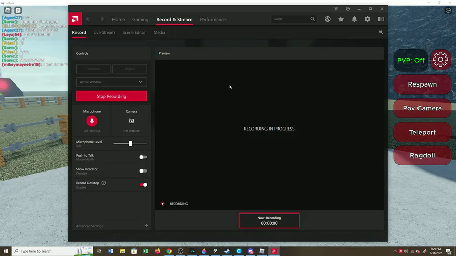The height and width of the screenshot is (256, 456).
Task: Go forward with the right arrow
Action: tap(101, 19)
